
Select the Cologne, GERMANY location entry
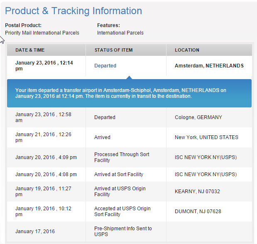(198, 117)
